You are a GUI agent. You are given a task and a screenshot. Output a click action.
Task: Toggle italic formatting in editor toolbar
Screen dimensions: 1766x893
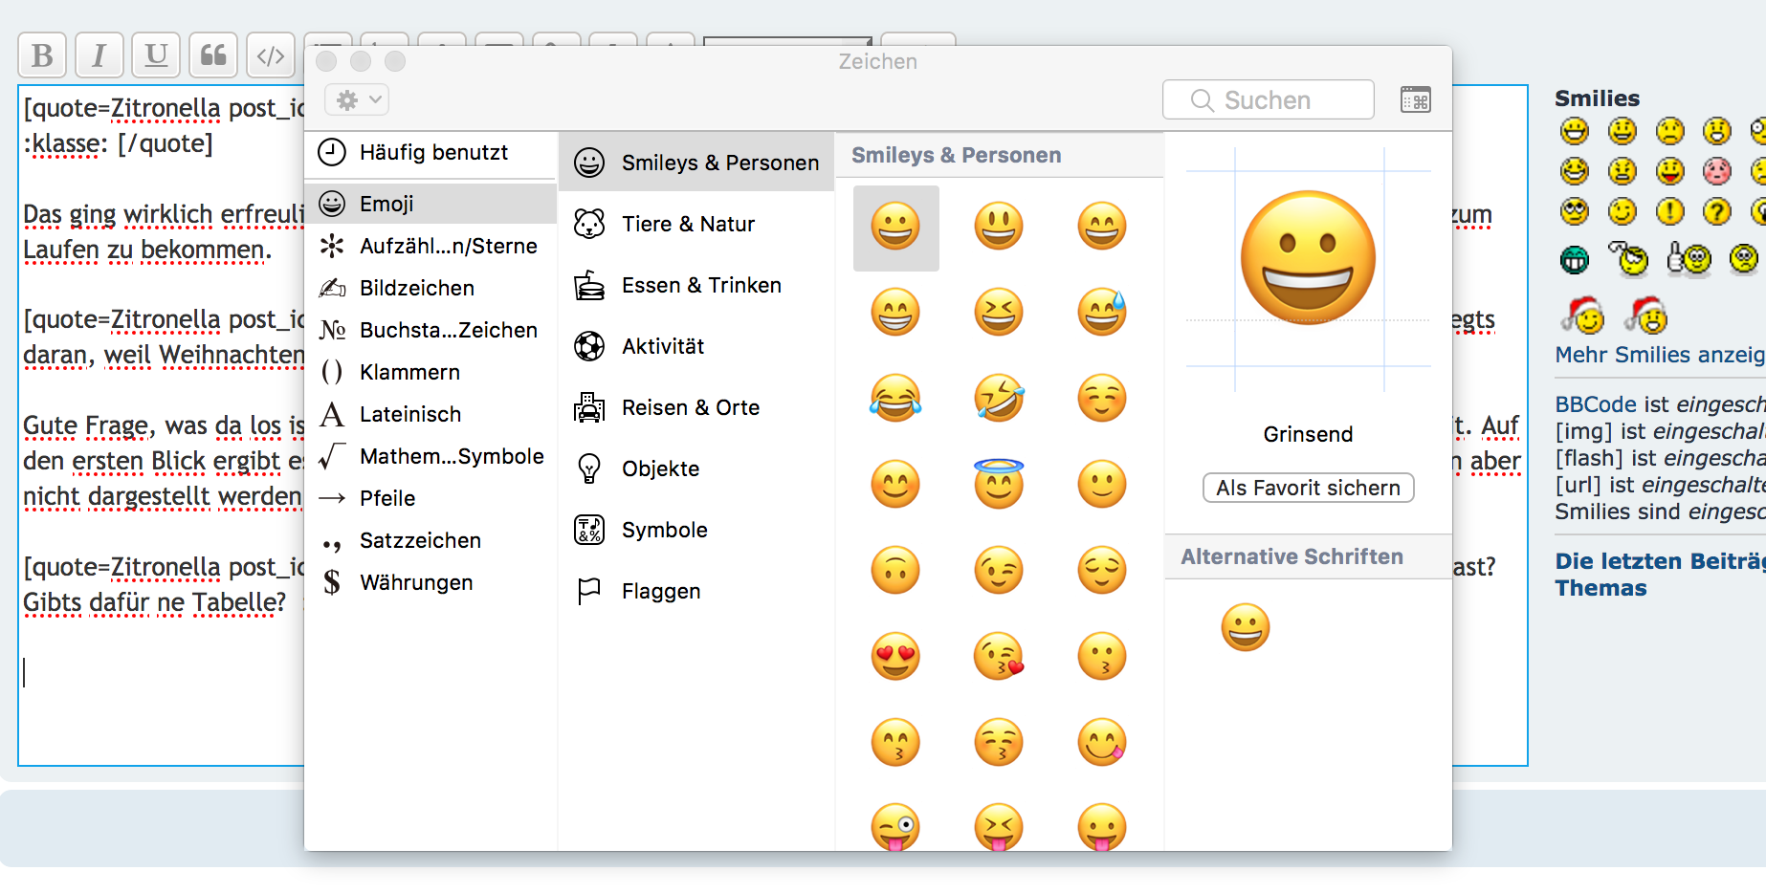(99, 55)
